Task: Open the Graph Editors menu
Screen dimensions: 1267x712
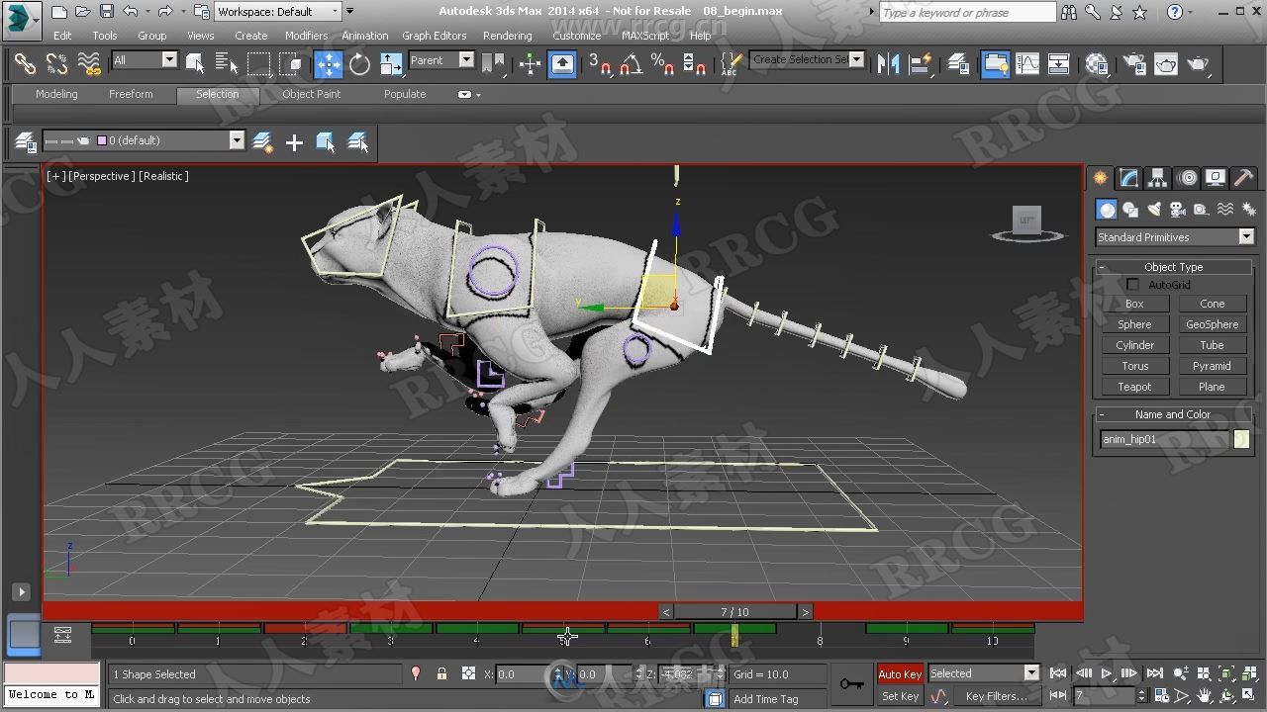Action: tap(434, 36)
